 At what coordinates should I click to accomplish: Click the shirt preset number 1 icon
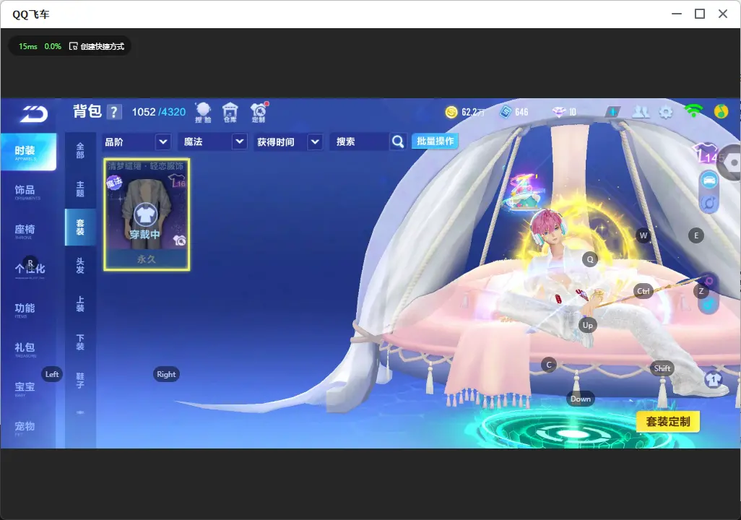click(714, 379)
